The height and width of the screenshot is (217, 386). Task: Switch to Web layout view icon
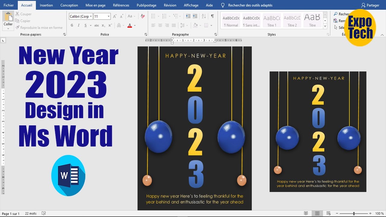(328, 213)
